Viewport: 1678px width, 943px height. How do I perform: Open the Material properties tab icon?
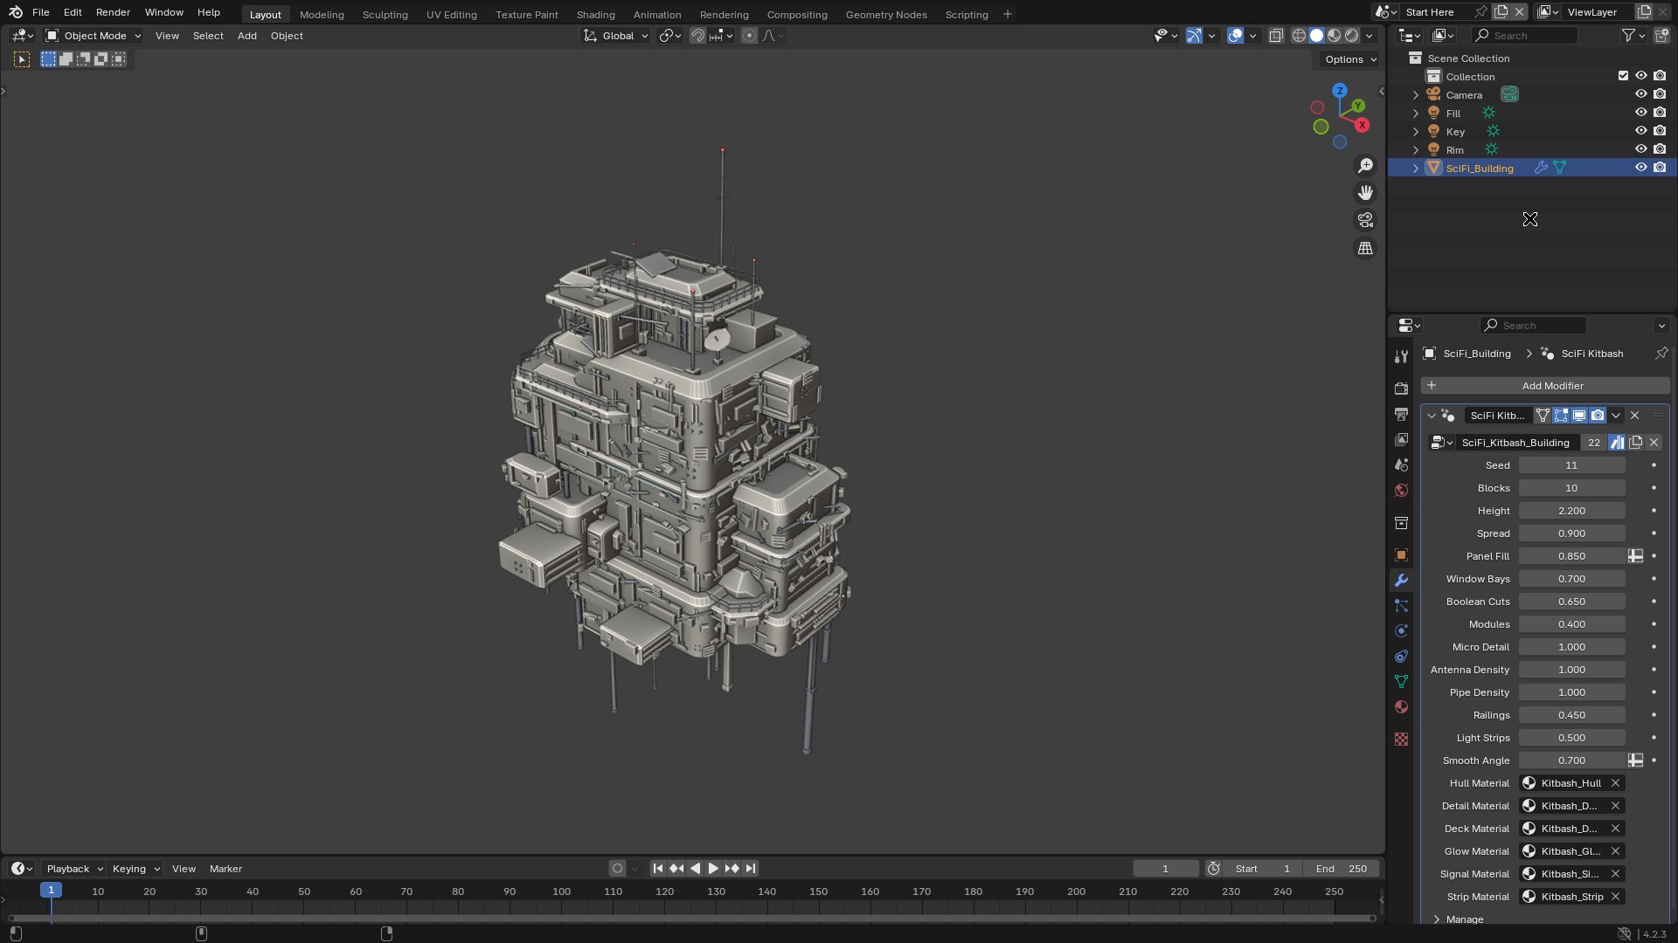coord(1401,707)
